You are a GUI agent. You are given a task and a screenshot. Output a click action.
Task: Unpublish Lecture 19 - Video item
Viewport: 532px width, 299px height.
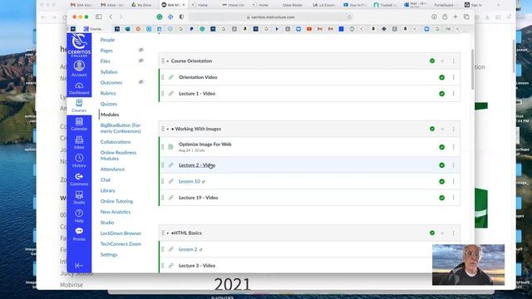pos(441,198)
